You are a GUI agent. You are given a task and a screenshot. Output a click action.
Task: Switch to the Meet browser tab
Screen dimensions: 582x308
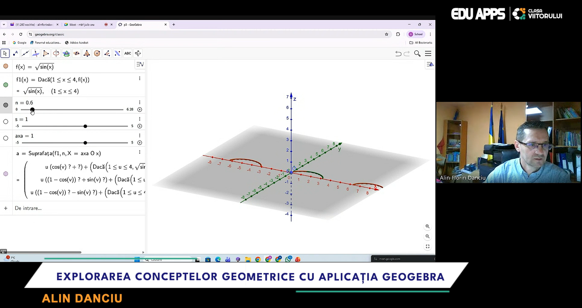click(88, 24)
